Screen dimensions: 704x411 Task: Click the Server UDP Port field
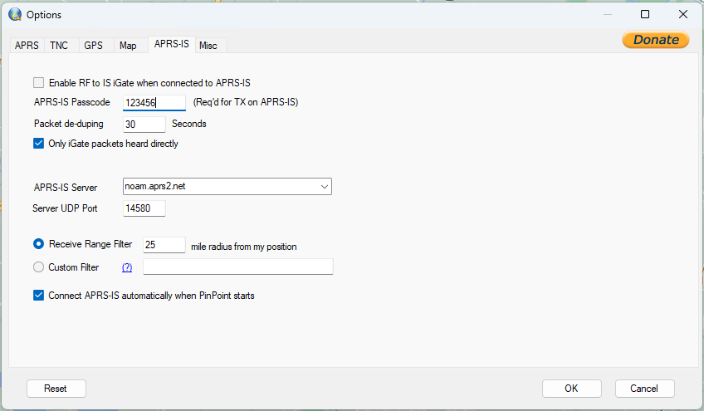pos(144,208)
